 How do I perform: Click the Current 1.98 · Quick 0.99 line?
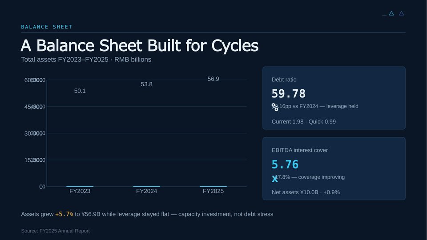coord(304,122)
